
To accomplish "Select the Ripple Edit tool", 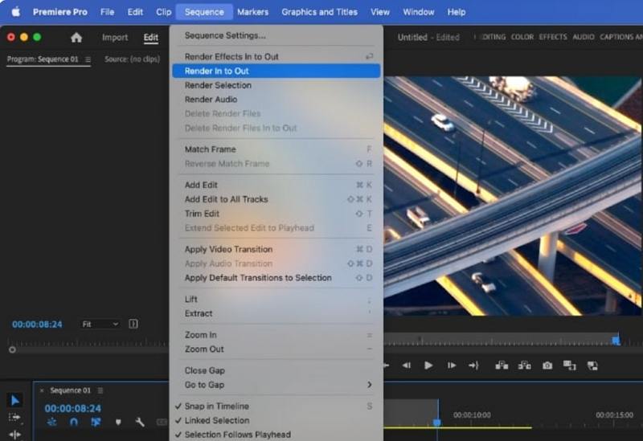I will click(14, 435).
